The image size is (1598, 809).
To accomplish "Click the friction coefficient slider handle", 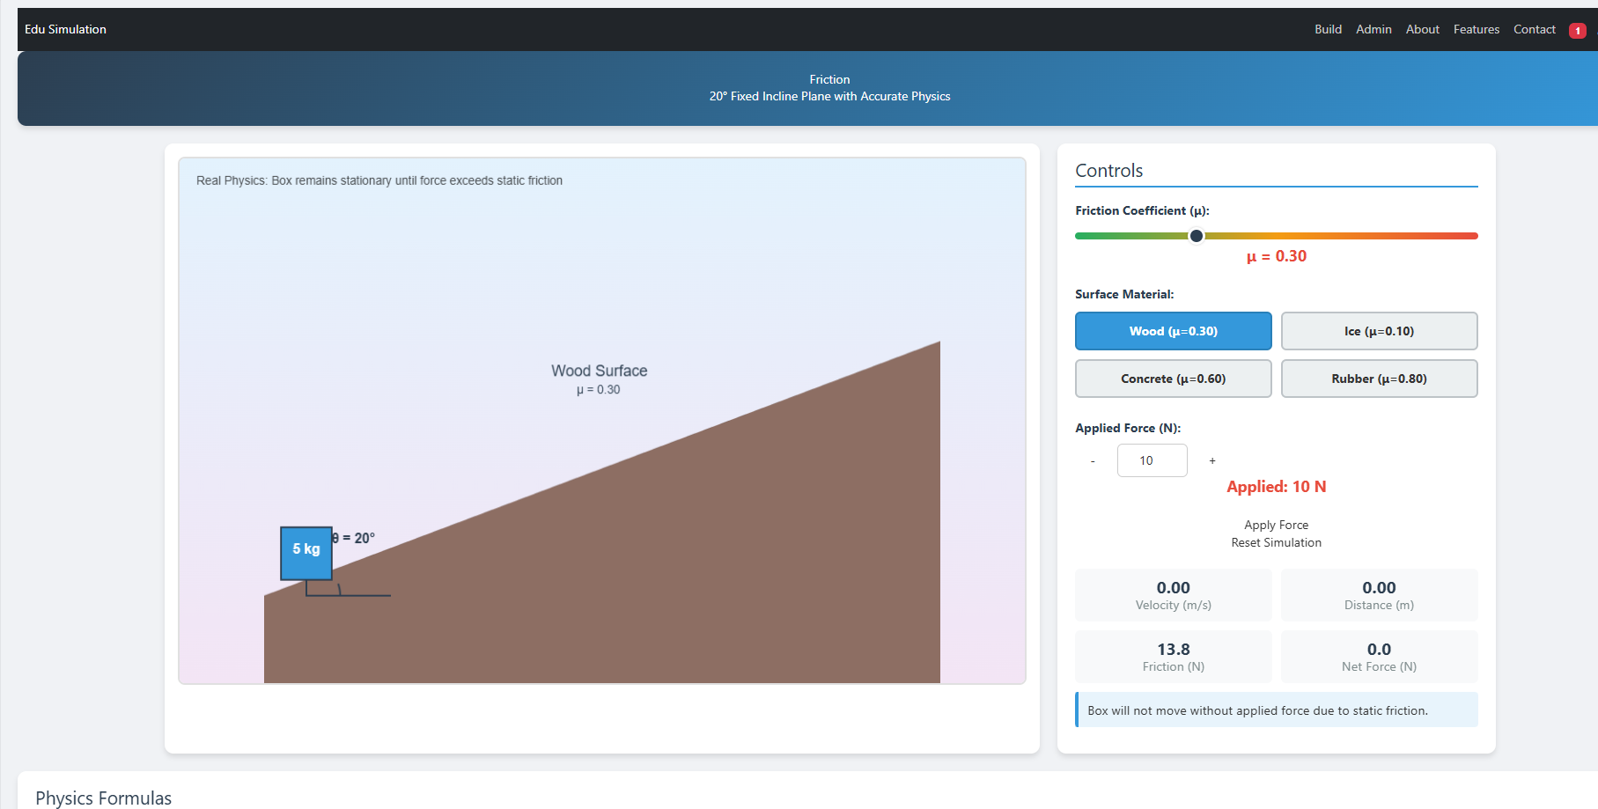I will pos(1196,236).
